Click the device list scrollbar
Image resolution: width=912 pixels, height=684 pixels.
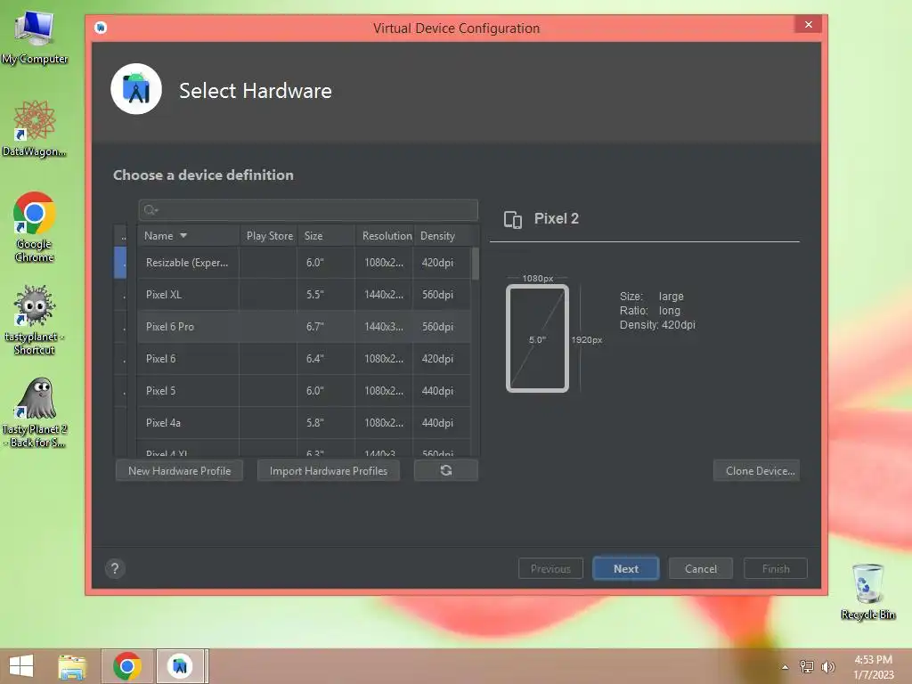[476, 264]
